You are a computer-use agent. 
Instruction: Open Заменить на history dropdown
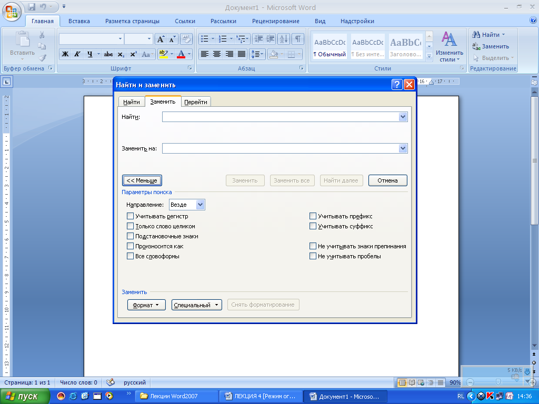403,148
